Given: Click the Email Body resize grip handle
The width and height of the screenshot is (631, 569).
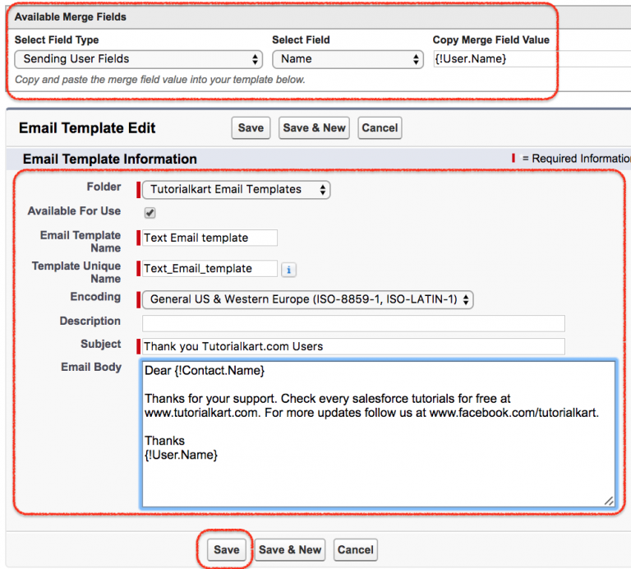Looking at the screenshot, I should [x=609, y=501].
